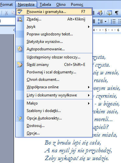Viewport: 121px width, 163px height.
Task: Expand Listy i dokumenty wysyłkowe submenu
Action: (54, 95)
